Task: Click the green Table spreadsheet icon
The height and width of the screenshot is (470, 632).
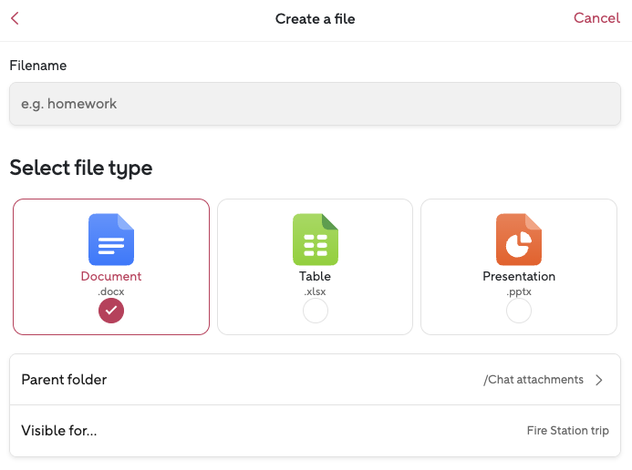Action: click(x=315, y=239)
